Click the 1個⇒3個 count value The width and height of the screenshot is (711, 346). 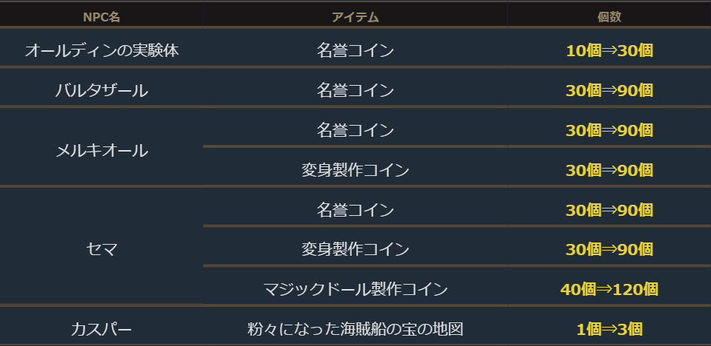(609, 329)
